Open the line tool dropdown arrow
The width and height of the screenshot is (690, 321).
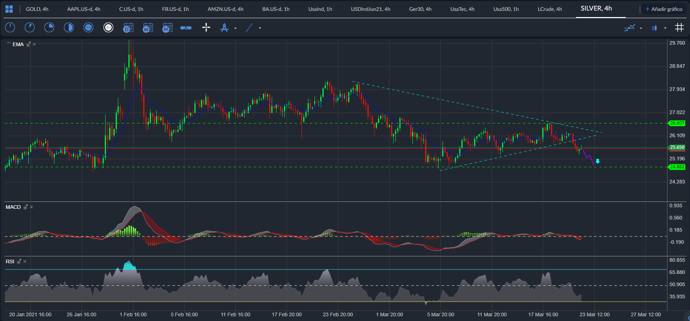click(x=260, y=28)
